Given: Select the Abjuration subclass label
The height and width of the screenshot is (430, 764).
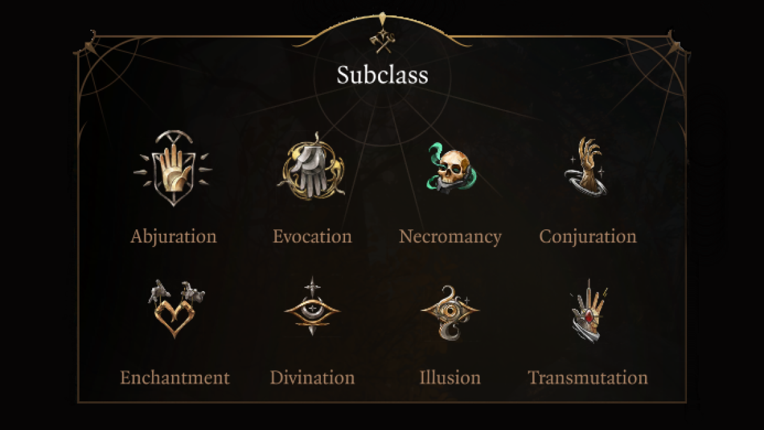Looking at the screenshot, I should pos(173,236).
